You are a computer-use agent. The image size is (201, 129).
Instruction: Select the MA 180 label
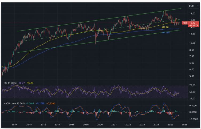(165, 33)
